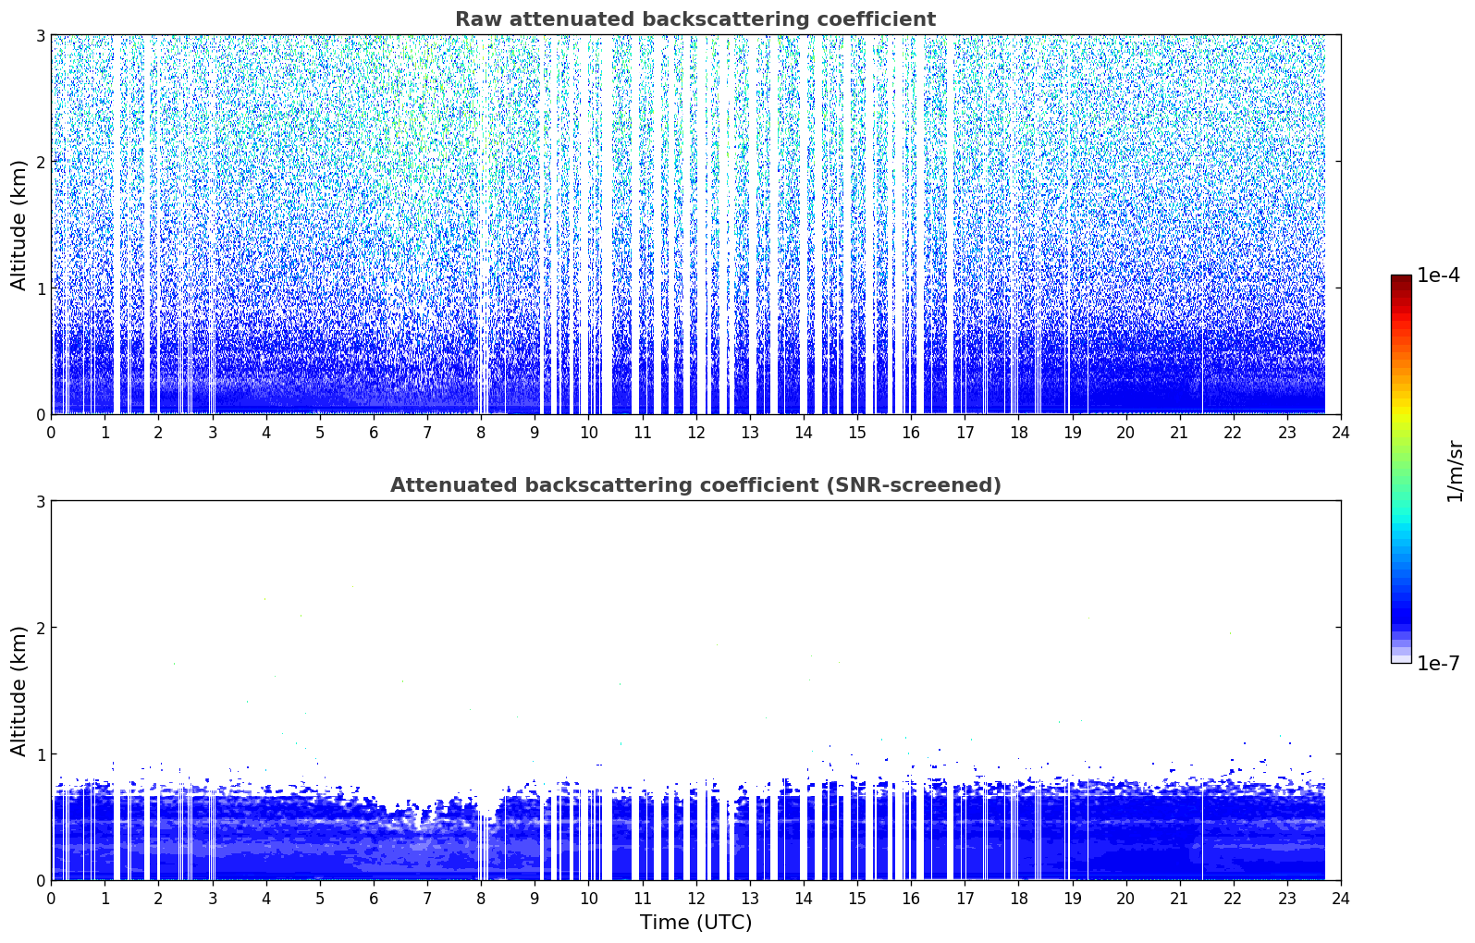The image size is (1475, 943).
Task: Pick the dark red top of colorbar
Action: point(1401,280)
